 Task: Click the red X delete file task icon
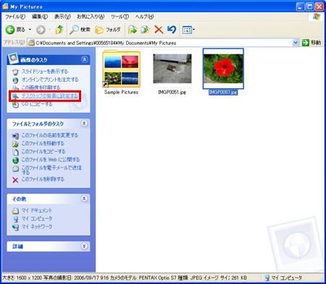point(15,180)
